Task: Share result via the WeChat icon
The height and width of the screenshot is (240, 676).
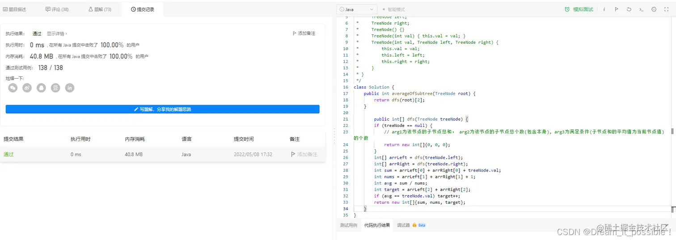Action: point(13,88)
